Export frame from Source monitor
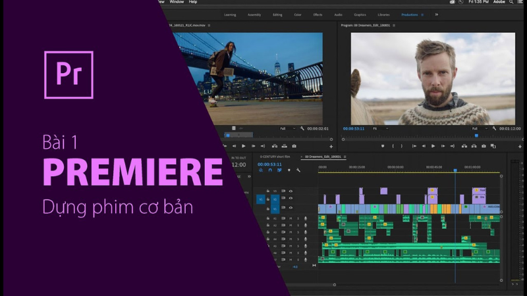This screenshot has height=296, width=527. pos(294,146)
